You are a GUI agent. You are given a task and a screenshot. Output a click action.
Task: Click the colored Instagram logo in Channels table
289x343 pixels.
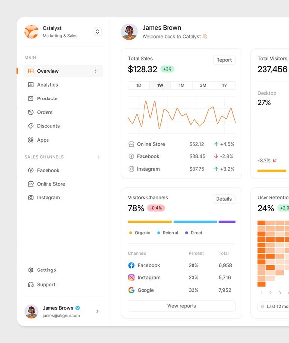tap(131, 278)
